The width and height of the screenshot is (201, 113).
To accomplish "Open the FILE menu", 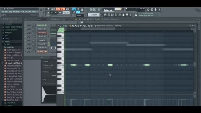I will (3, 12).
